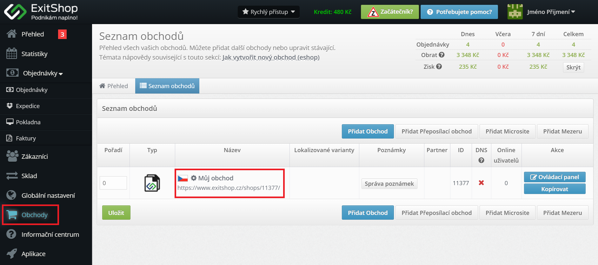
Task: Select the Seznam obchodů tab
Action: [167, 86]
